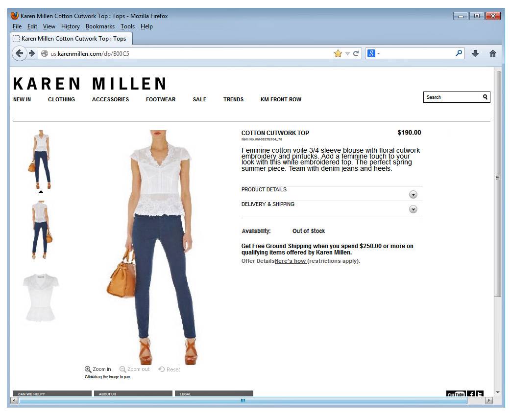Open the Twitter social icon
Image resolution: width=511 pixels, height=414 pixels.
[479, 394]
